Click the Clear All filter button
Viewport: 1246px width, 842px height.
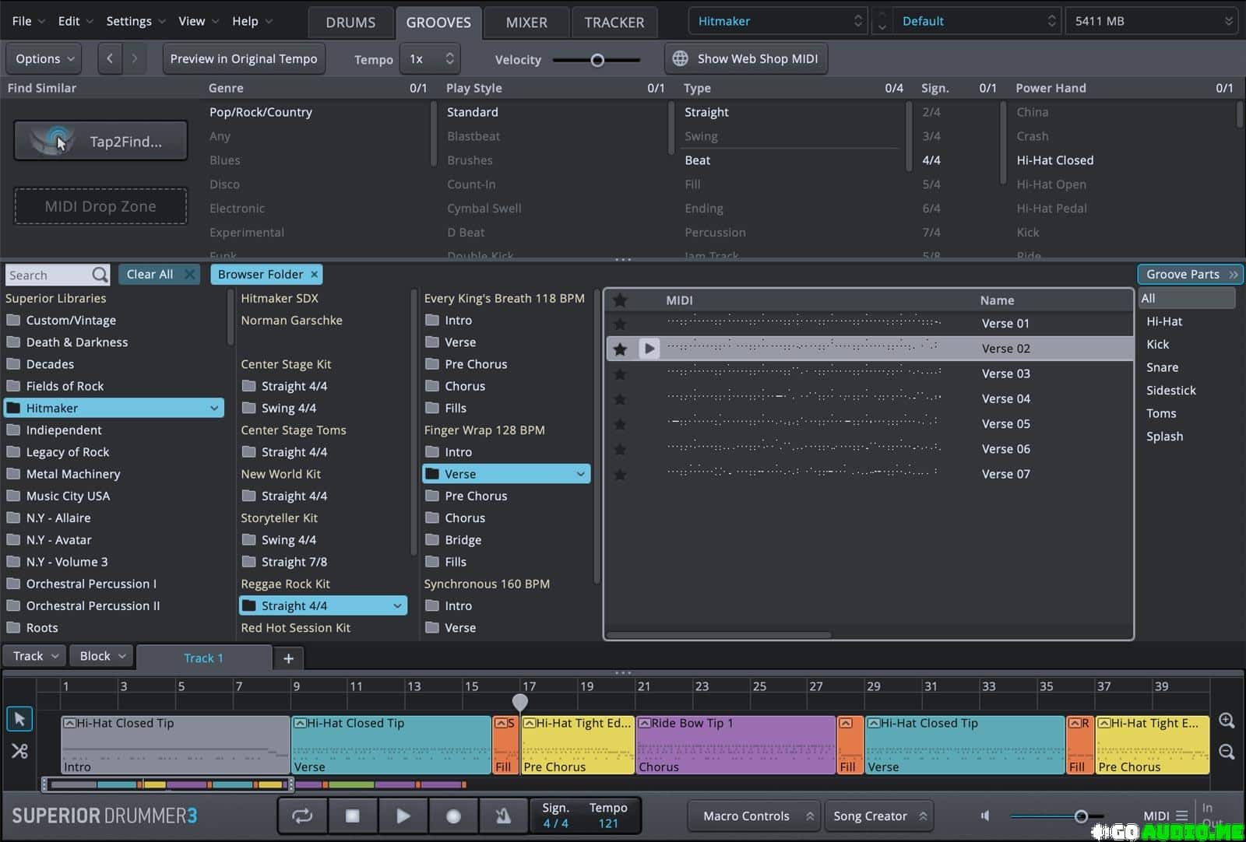pos(160,274)
